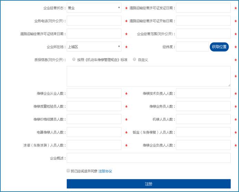This screenshot has height=192, width=239.
Task: Click the textarea resize grip corner
Action: (x=229, y=85)
